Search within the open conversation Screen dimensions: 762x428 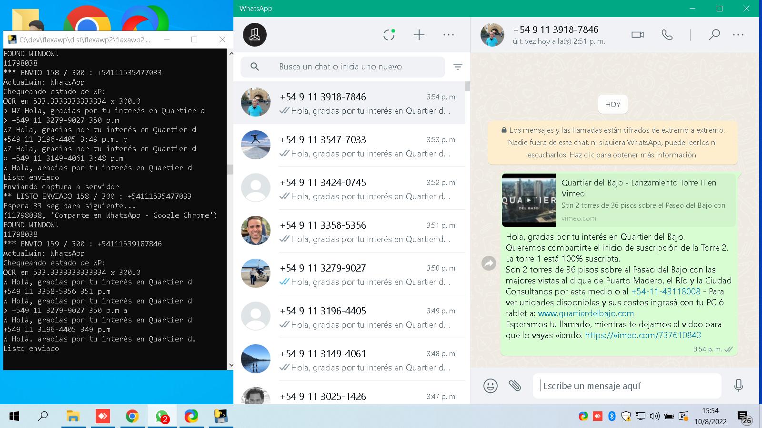pos(714,35)
